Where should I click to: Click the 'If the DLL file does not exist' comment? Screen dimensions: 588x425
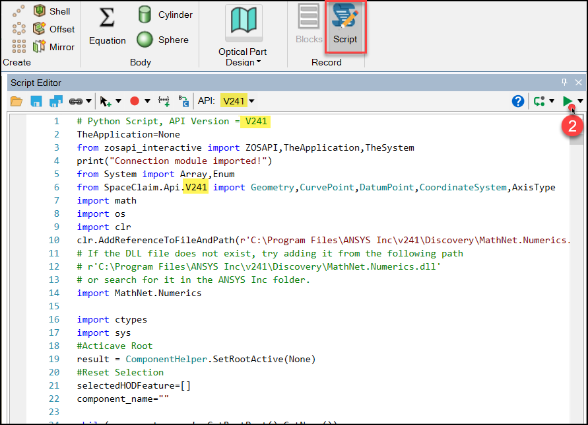click(x=270, y=253)
